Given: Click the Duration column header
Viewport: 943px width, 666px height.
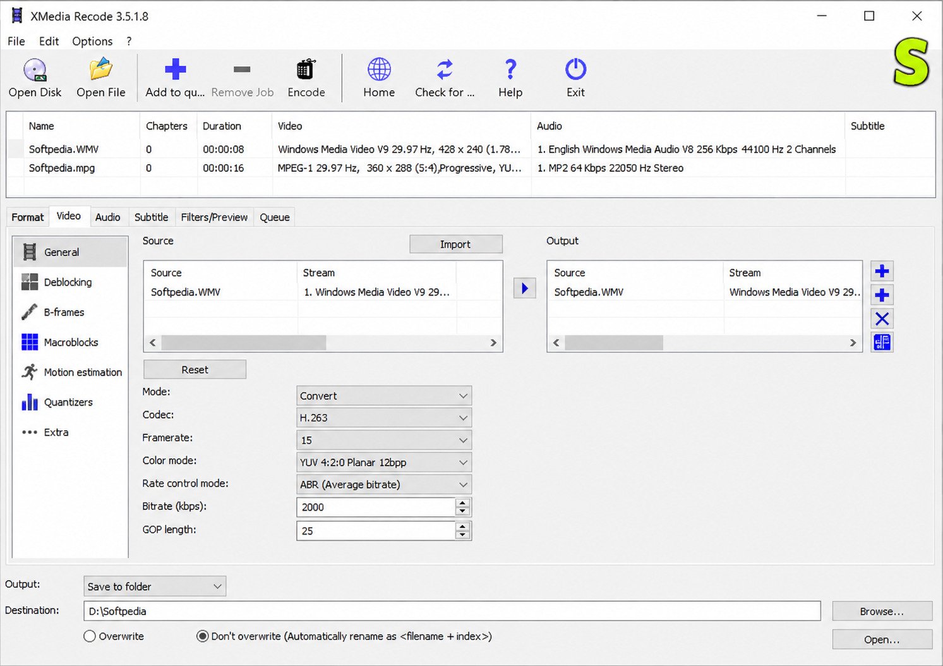Looking at the screenshot, I should [x=234, y=126].
